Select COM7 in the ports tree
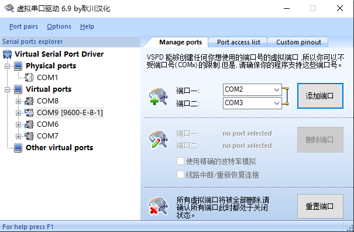Image resolution: width=354 pixels, height=232 pixels. coord(47,136)
